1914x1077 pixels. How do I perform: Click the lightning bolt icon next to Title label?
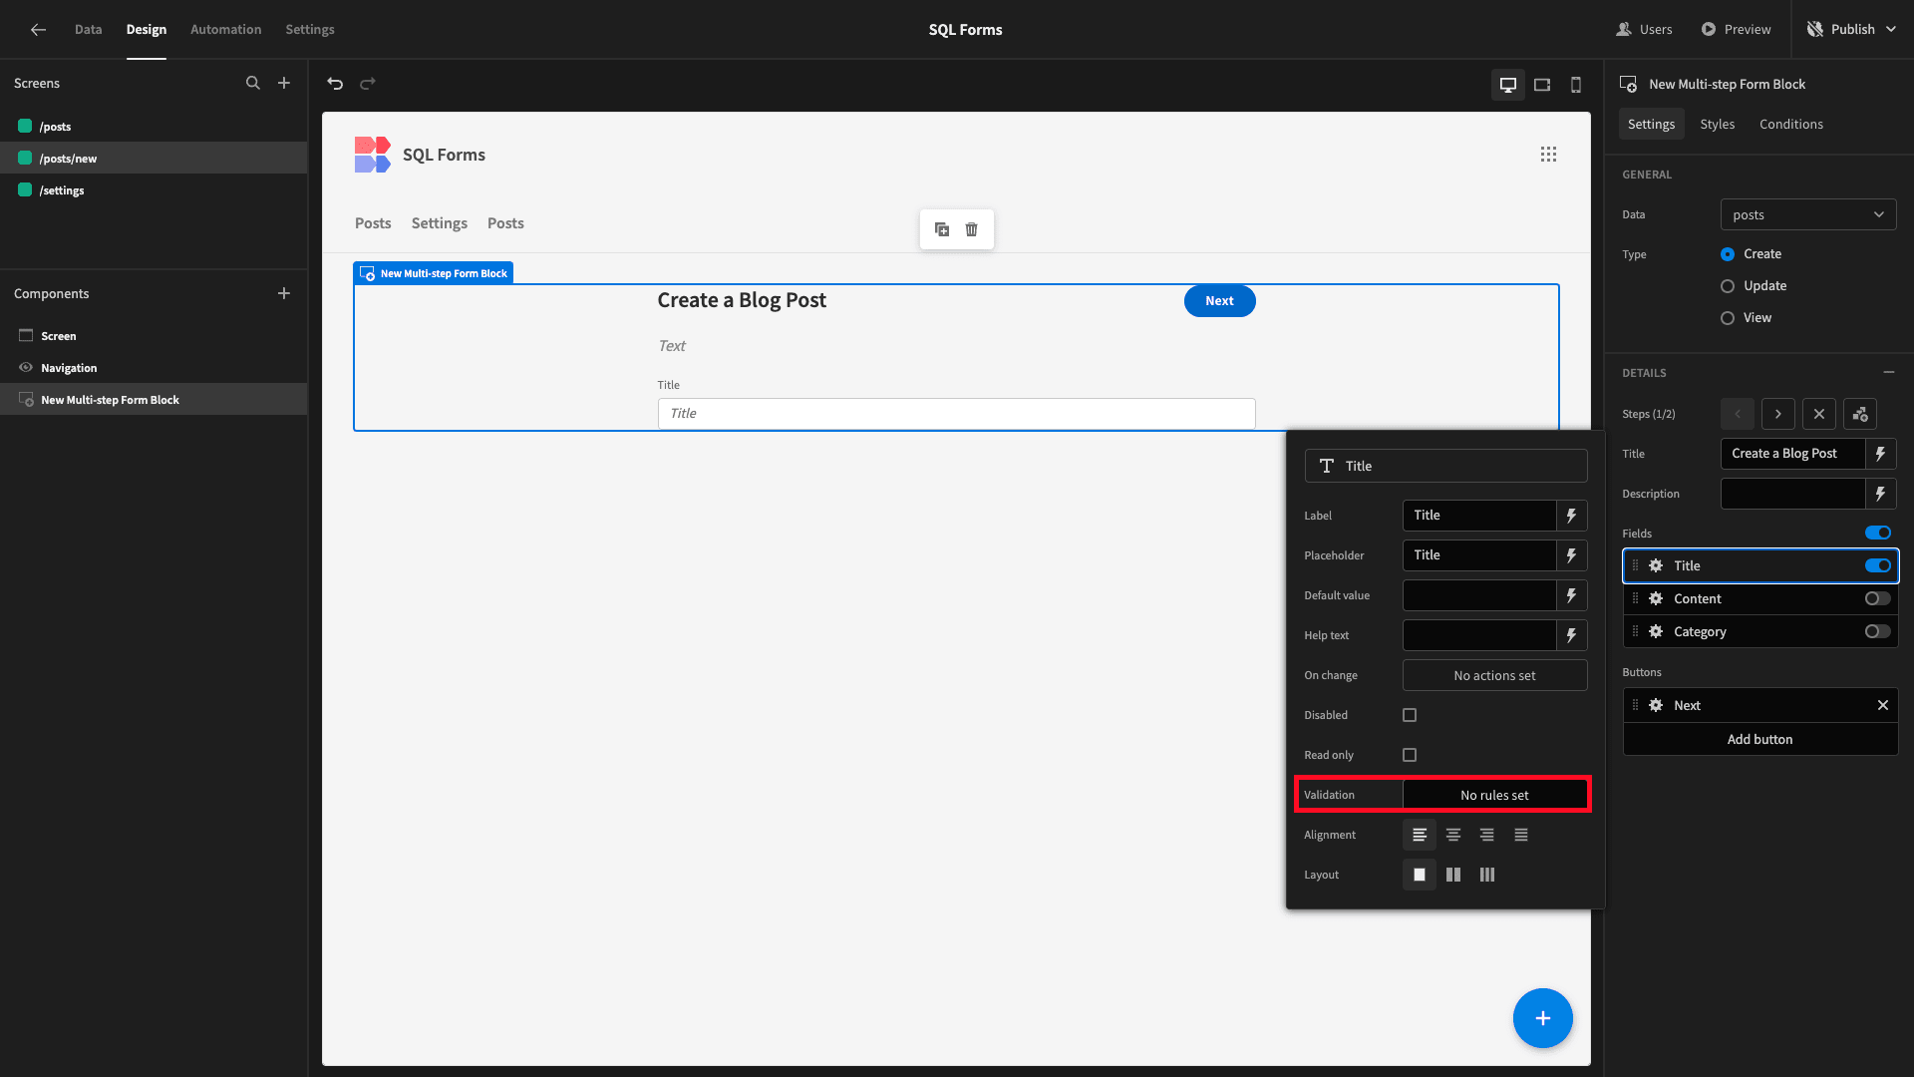(x=1572, y=515)
